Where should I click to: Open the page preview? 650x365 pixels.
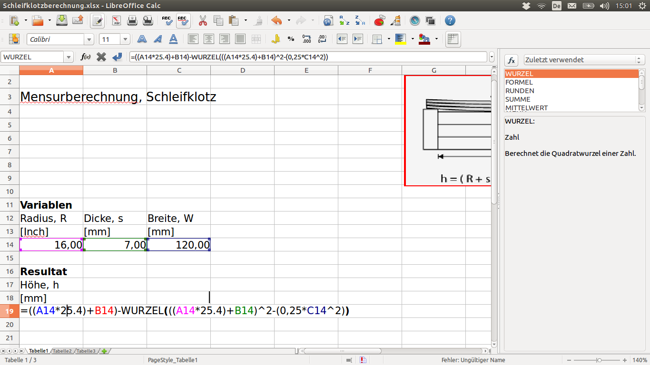(148, 21)
